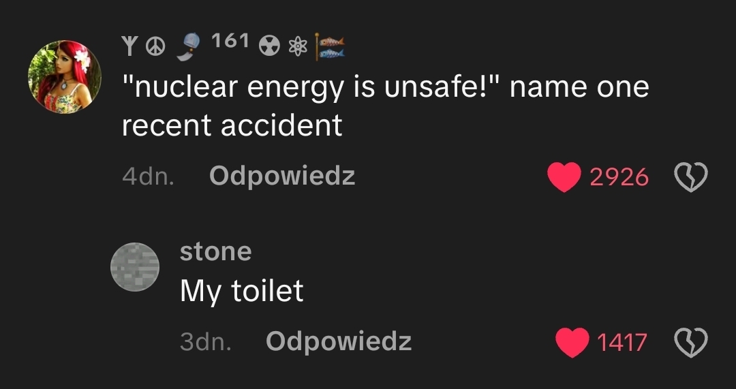Select the "My toilet" reply text
The image size is (736, 389).
point(241,291)
